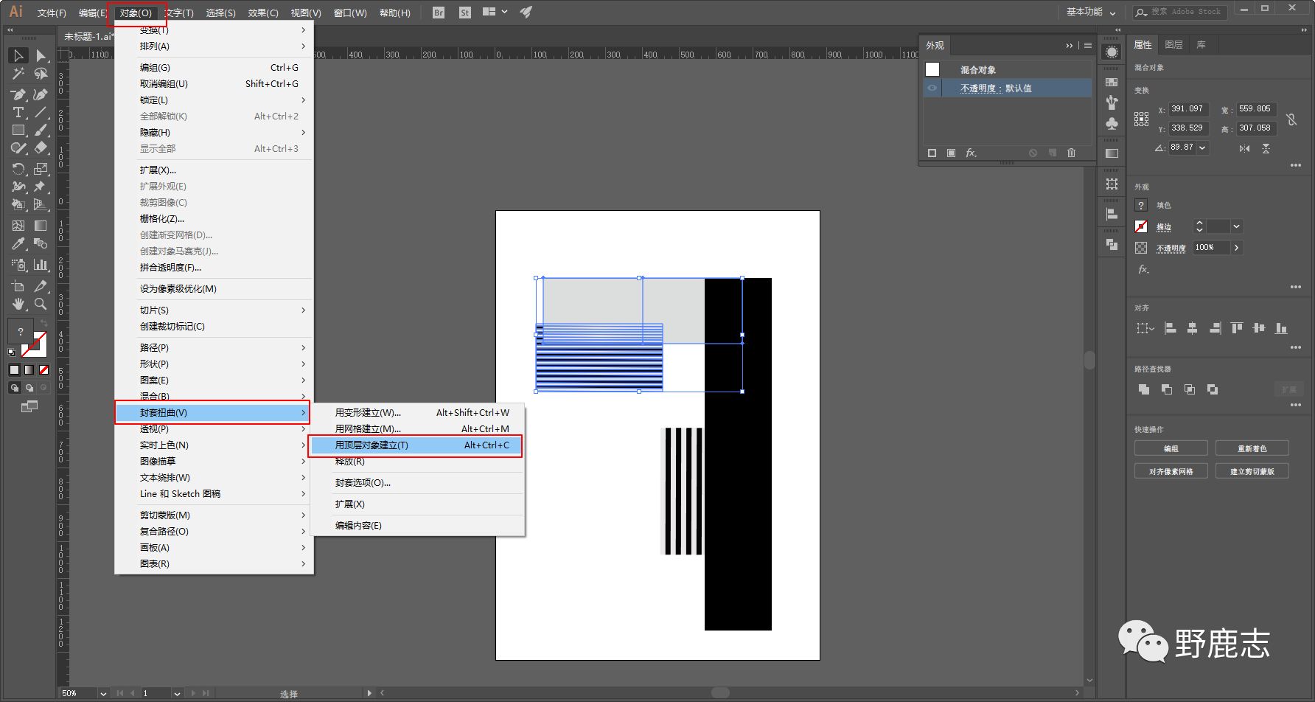
Task: Expand the 基本功能 workspace switcher
Action: (1091, 12)
